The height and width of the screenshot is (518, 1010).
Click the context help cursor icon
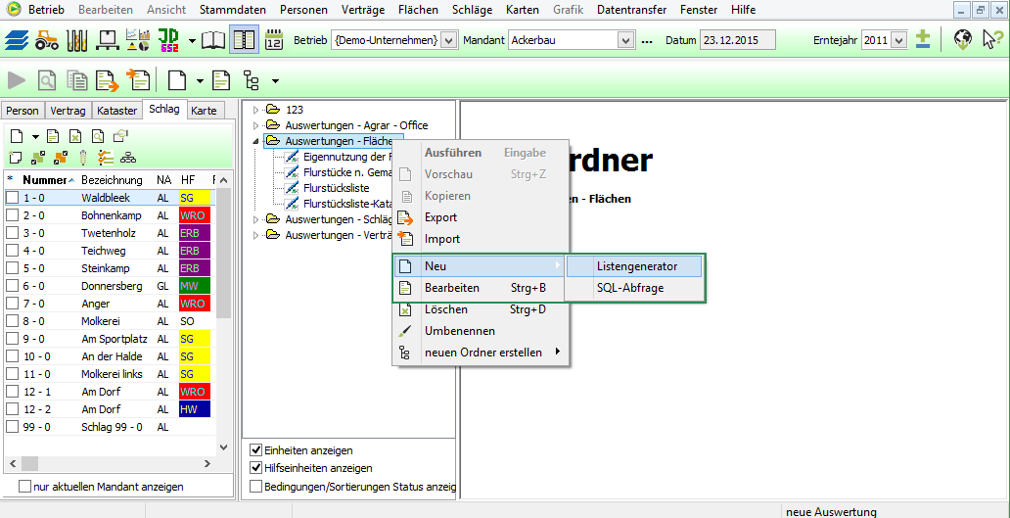[991, 40]
